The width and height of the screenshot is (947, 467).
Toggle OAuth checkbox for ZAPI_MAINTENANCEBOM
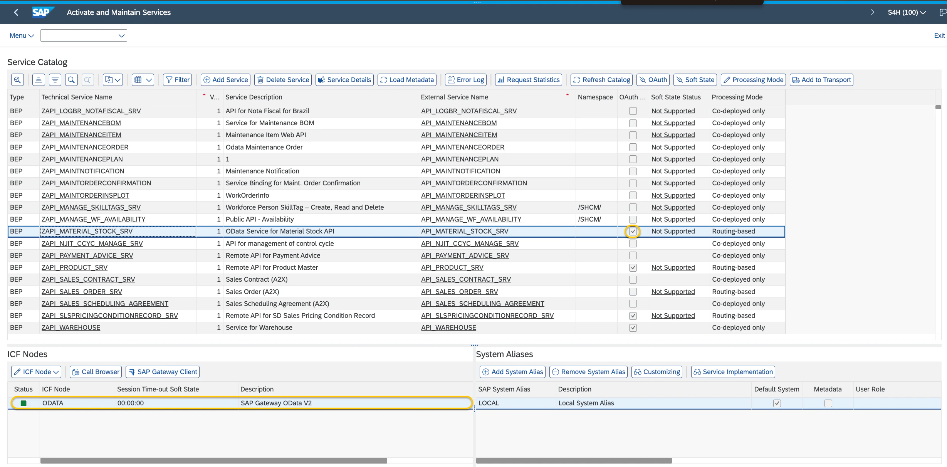[x=633, y=123]
